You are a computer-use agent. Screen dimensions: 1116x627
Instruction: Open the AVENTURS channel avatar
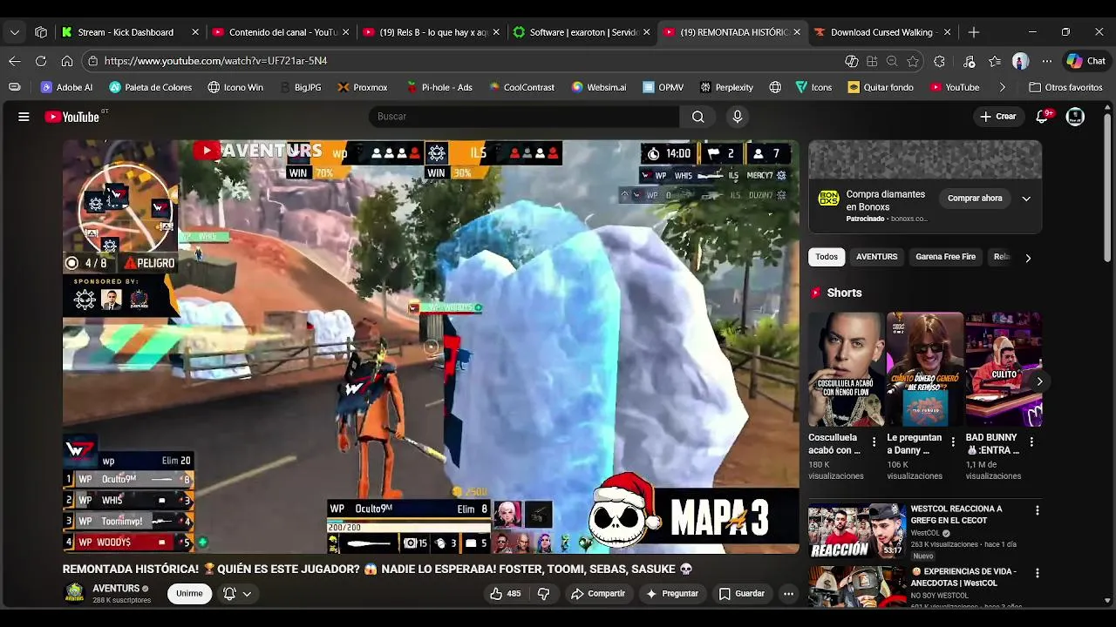[x=75, y=593]
